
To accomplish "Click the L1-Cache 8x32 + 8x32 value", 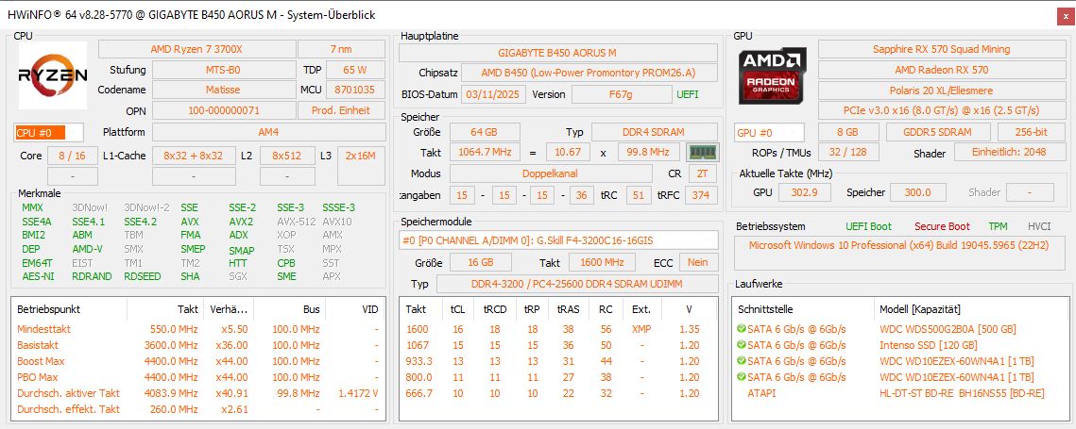I will click(x=194, y=156).
